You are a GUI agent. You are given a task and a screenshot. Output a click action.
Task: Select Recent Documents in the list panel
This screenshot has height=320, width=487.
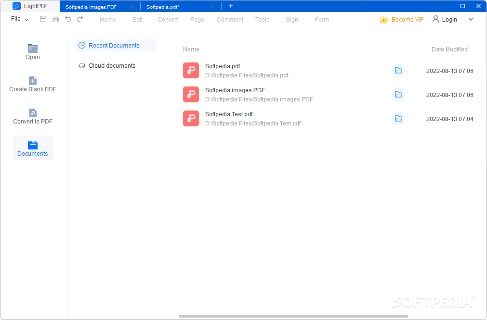115,45
